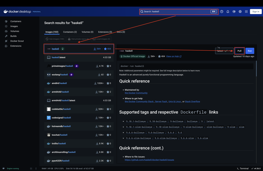Switch to the Containers (2) results tab
This screenshot has height=171, width=263.
[x=70, y=32]
